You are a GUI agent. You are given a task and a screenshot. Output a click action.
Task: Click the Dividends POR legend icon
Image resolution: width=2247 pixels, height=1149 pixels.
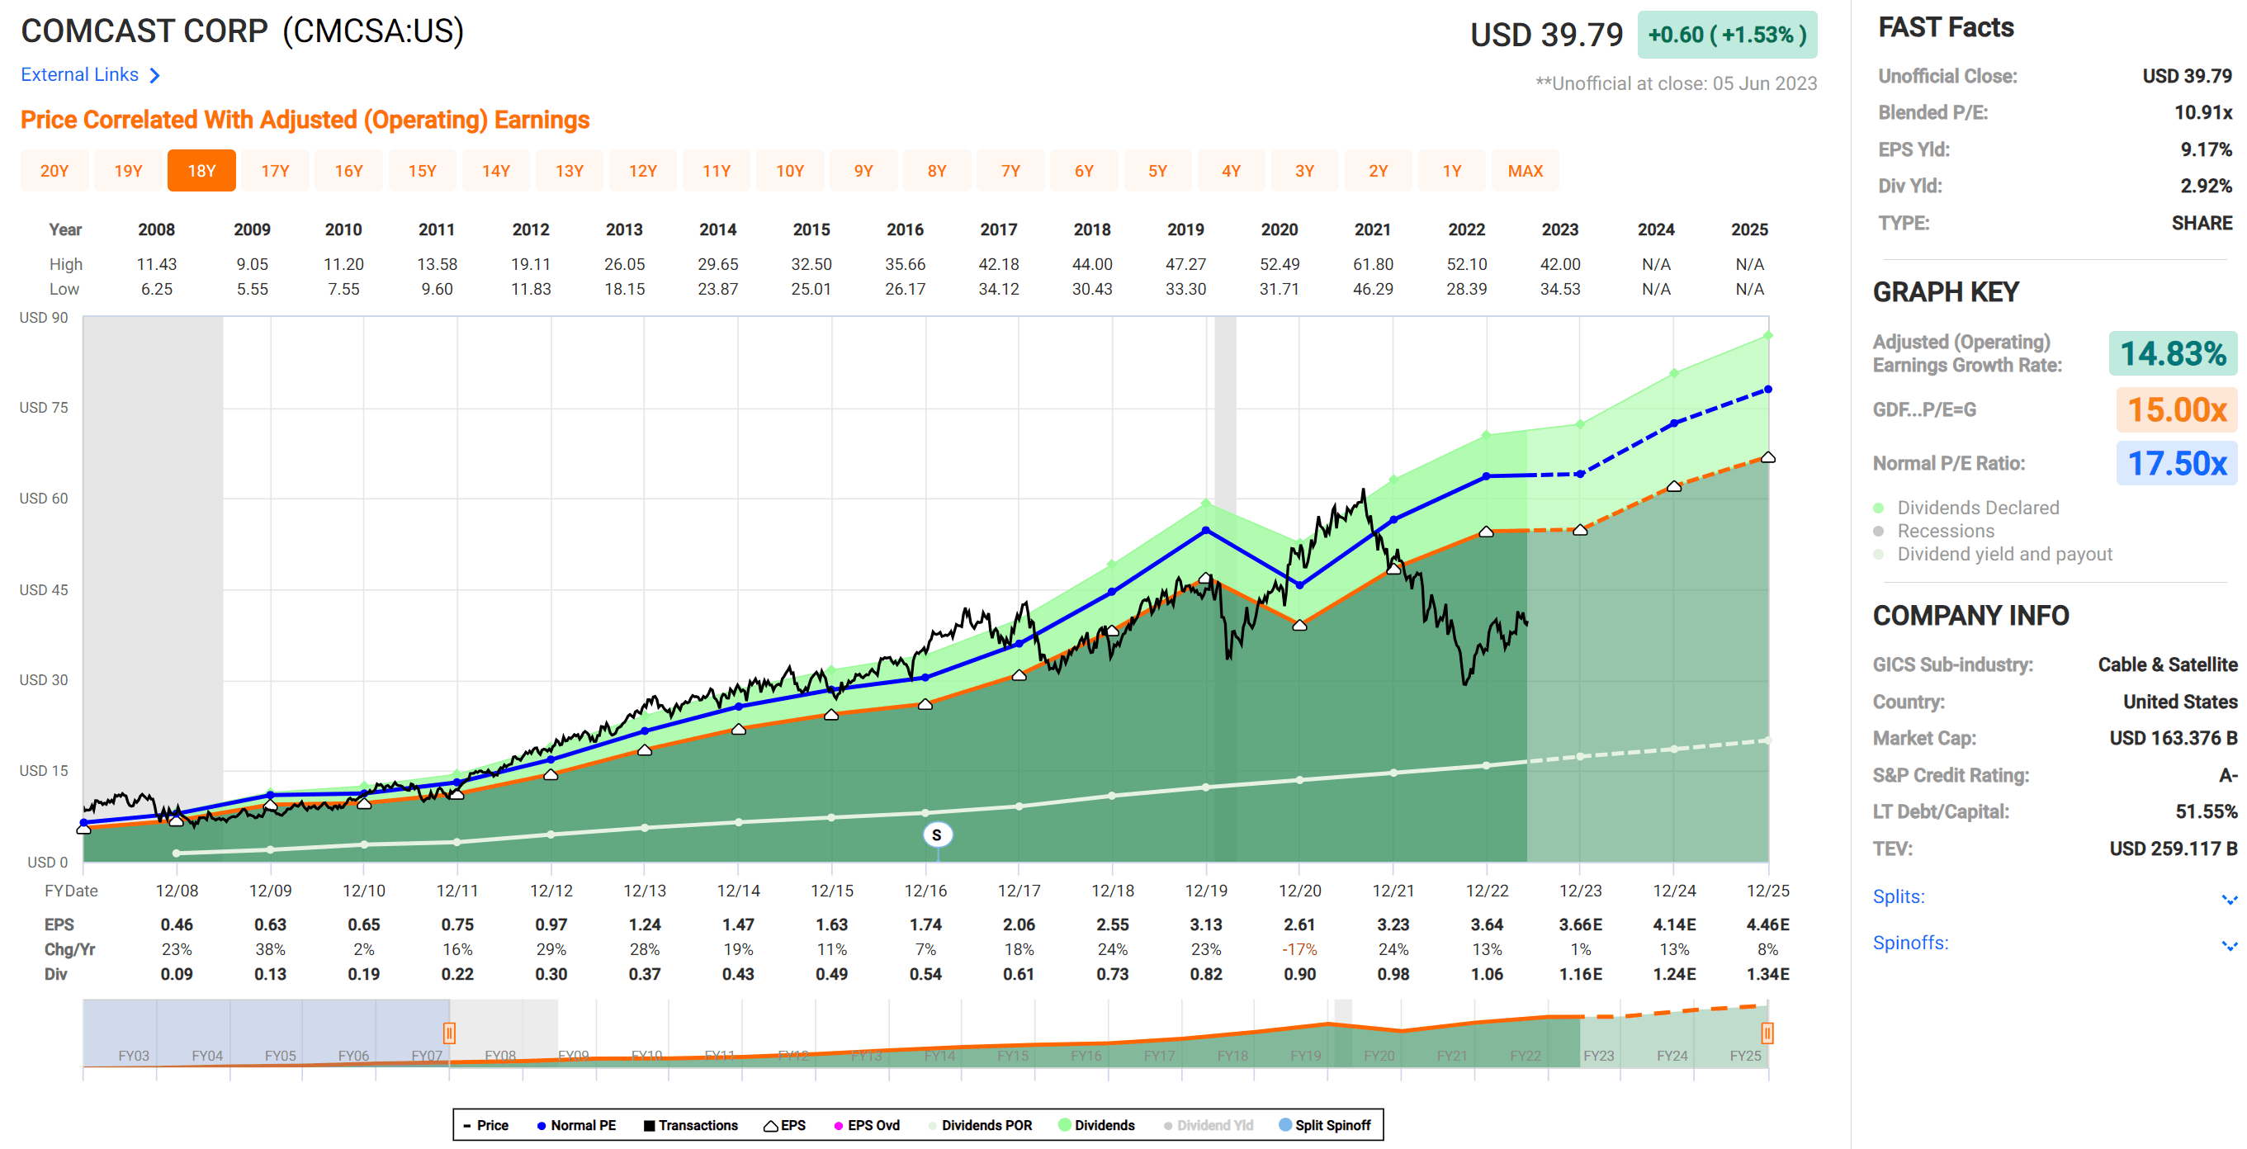pos(932,1125)
